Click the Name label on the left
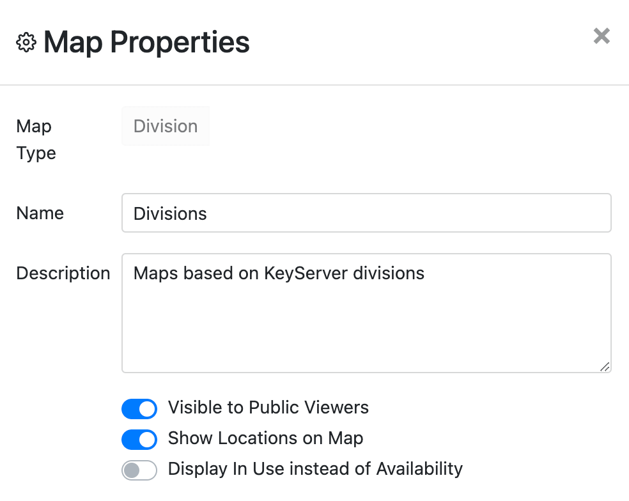This screenshot has width=629, height=501. click(40, 213)
